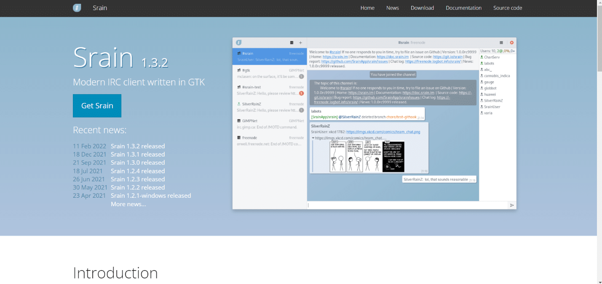Click abc_ in the user list
The height and width of the screenshot is (284, 602).
point(488,69)
